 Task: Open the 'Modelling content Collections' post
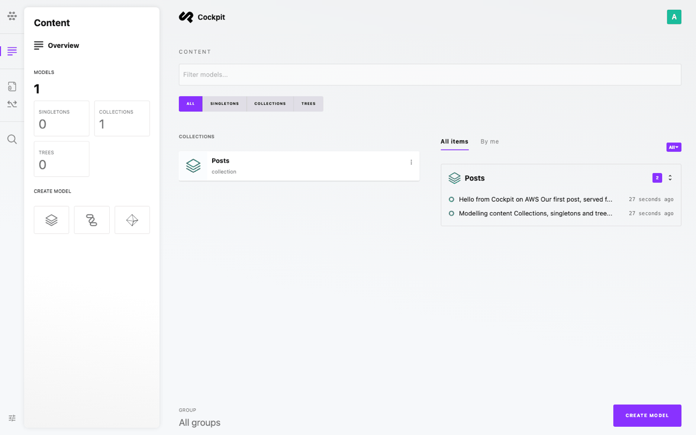click(536, 214)
